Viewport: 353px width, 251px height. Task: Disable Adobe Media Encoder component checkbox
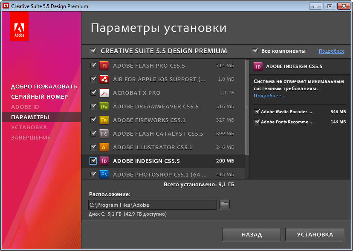click(x=257, y=112)
